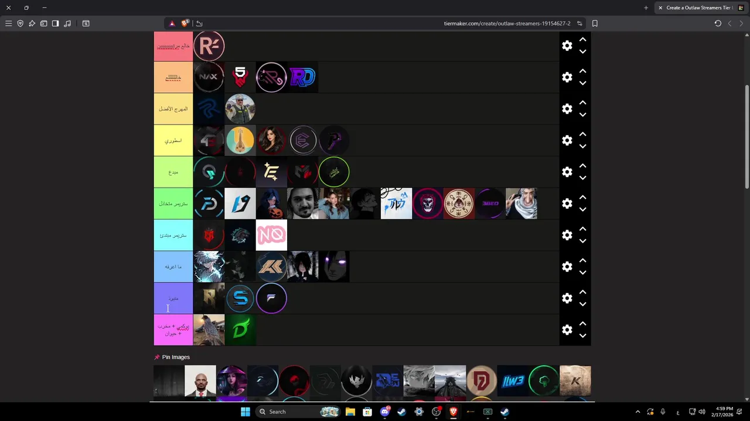Select the RD logo image
This screenshot has height=421, width=750.
[x=302, y=77]
